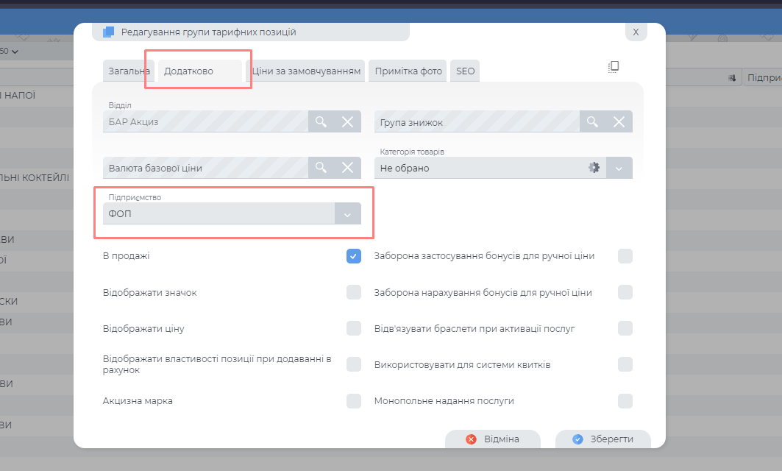Enable Відображати значок checkbox
Screen dimensions: 782x471
(354, 292)
